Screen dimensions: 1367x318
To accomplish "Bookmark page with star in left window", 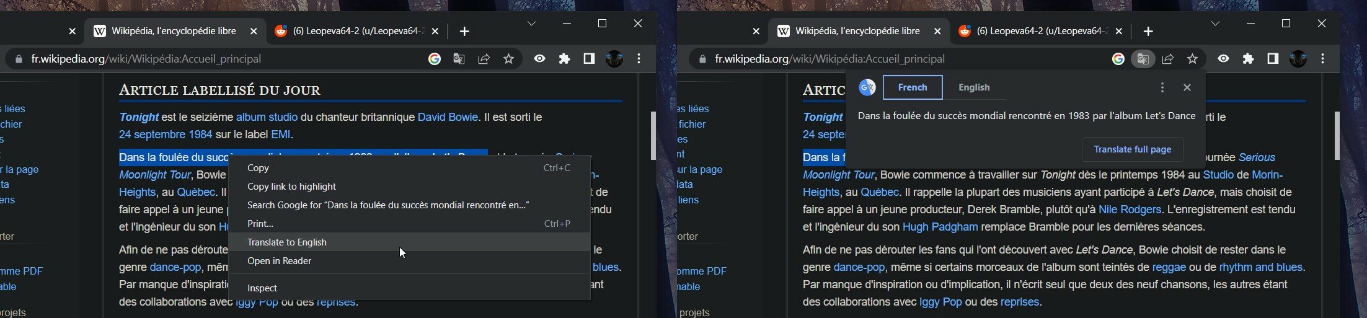I will (x=508, y=59).
